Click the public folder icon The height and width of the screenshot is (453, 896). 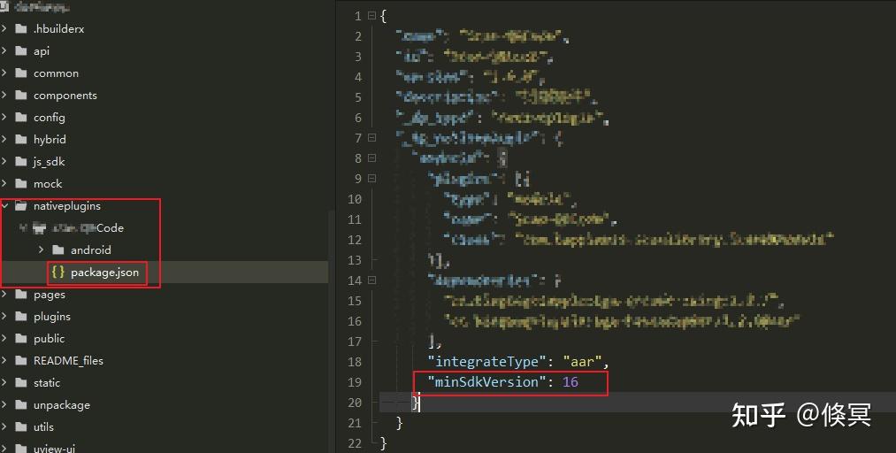point(21,338)
